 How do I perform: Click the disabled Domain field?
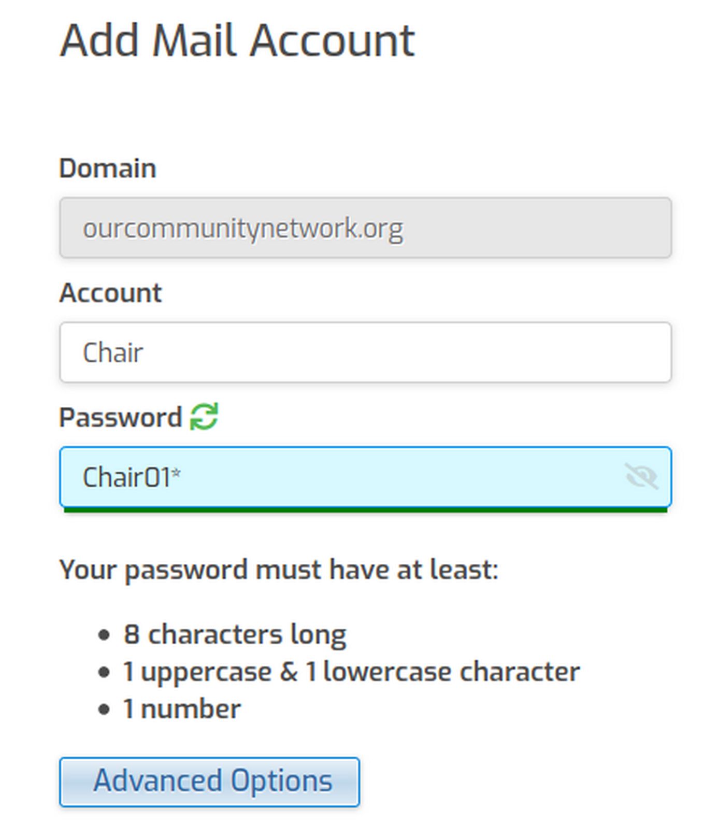point(365,228)
